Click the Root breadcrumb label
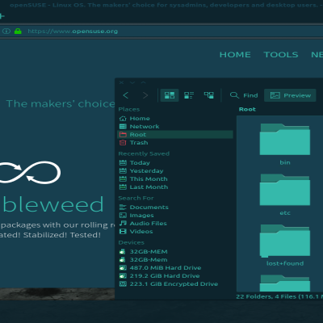Image resolution: width=323 pixels, height=323 pixels. 247,109
